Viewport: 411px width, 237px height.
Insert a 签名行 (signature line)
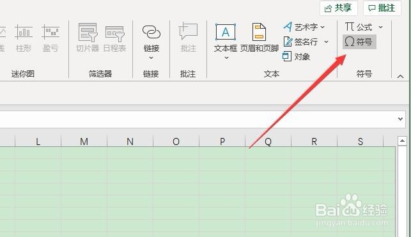pyautogui.click(x=300, y=42)
